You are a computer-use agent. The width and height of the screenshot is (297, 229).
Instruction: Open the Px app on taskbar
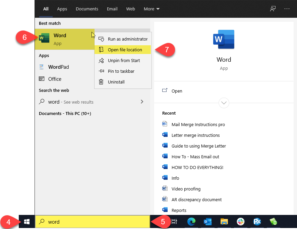click(x=257, y=221)
